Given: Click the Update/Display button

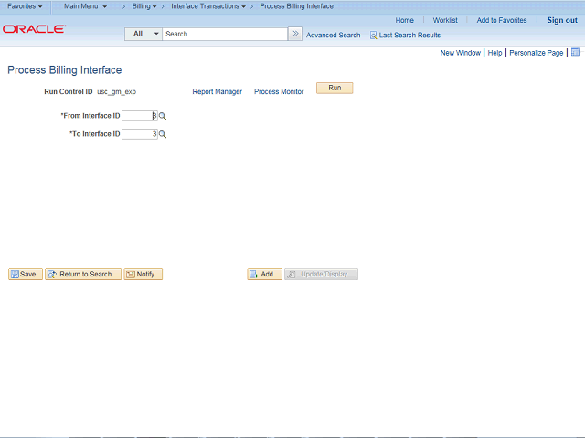Looking at the screenshot, I should (x=321, y=274).
